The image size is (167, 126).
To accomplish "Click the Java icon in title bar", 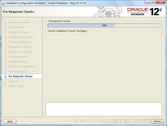I will click(3, 3).
